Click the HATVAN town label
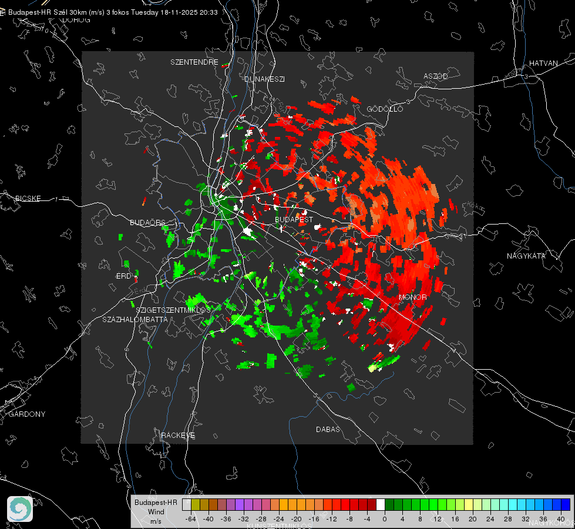 coord(543,63)
